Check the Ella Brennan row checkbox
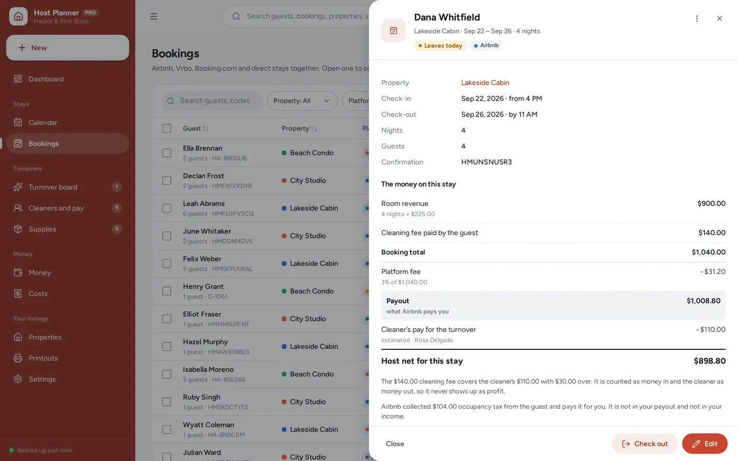Screen dimensions: 738x461 (x=167, y=153)
